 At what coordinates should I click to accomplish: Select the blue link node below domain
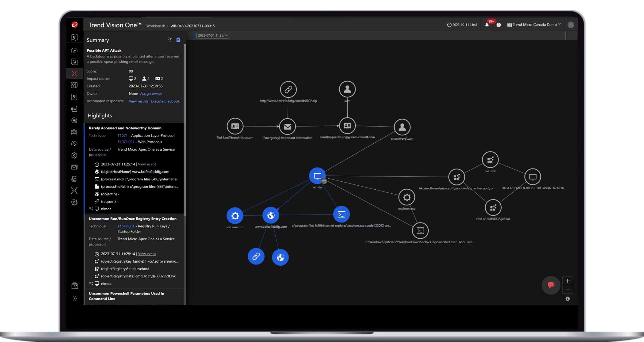point(256,256)
